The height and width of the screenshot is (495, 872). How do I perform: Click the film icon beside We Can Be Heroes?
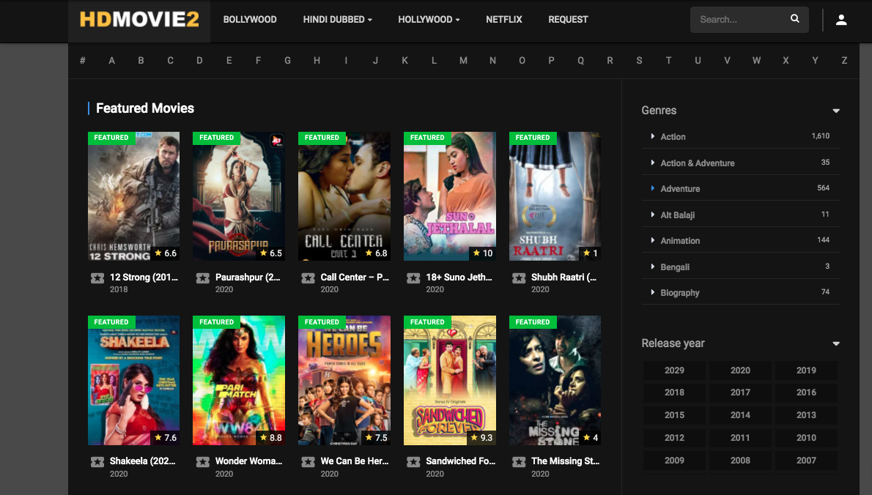point(308,462)
